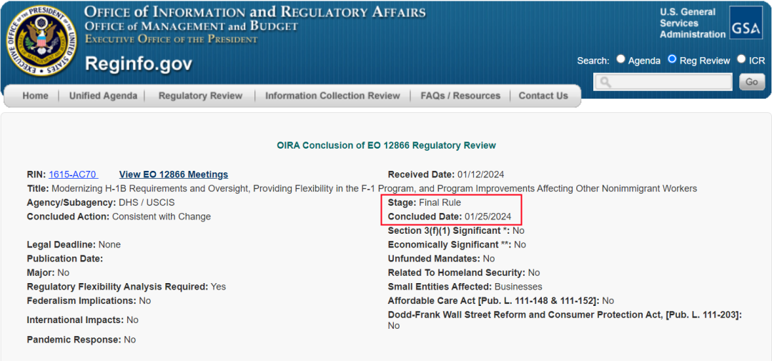The image size is (772, 361).
Task: Click into the search text field
Action: coord(663,81)
